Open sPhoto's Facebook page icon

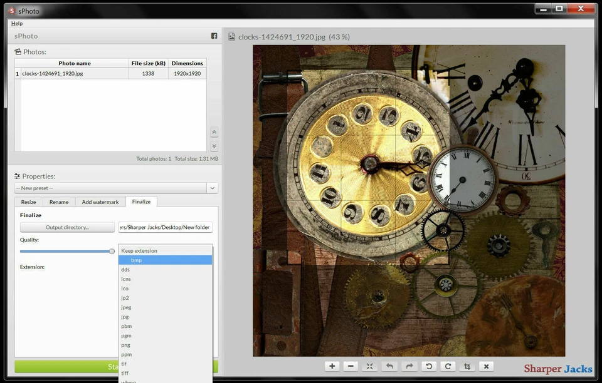214,36
